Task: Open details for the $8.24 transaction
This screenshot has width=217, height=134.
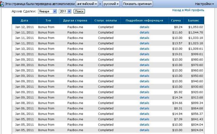Action: [x=144, y=27]
